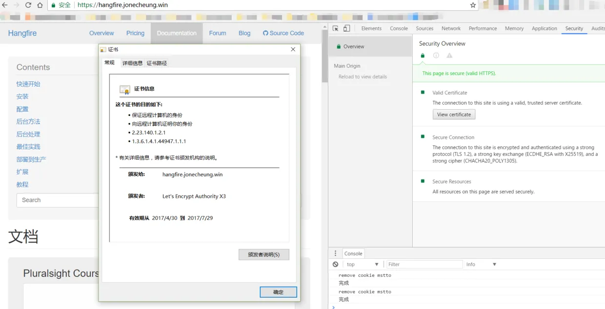
Task: Open 快速开始 in Contents list
Action: pyautogui.click(x=28, y=84)
